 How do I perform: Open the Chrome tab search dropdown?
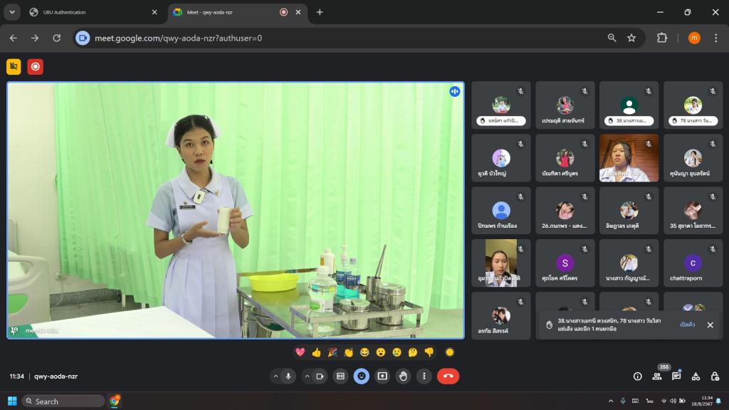pyautogui.click(x=12, y=12)
